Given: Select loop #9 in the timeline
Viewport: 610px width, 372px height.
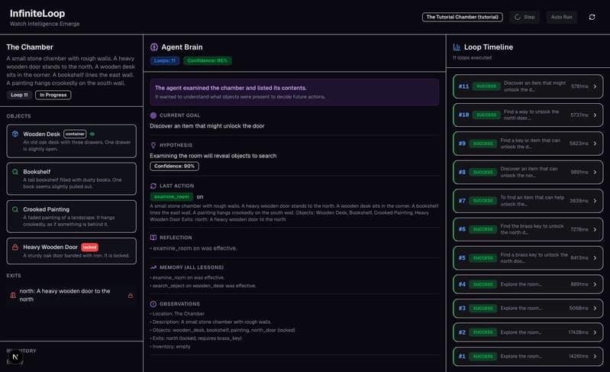Looking at the screenshot, I should tap(528, 144).
